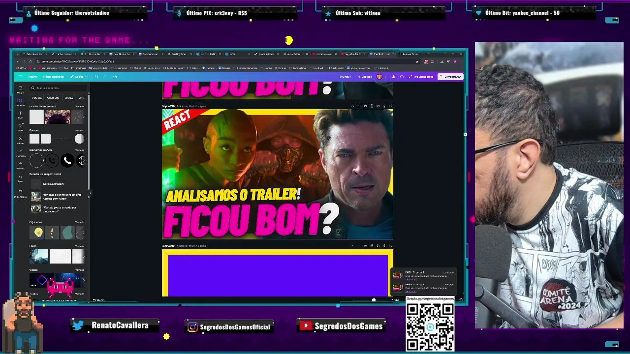Collapse the elements side panel arrow
The image size is (630, 354).
tap(90, 193)
